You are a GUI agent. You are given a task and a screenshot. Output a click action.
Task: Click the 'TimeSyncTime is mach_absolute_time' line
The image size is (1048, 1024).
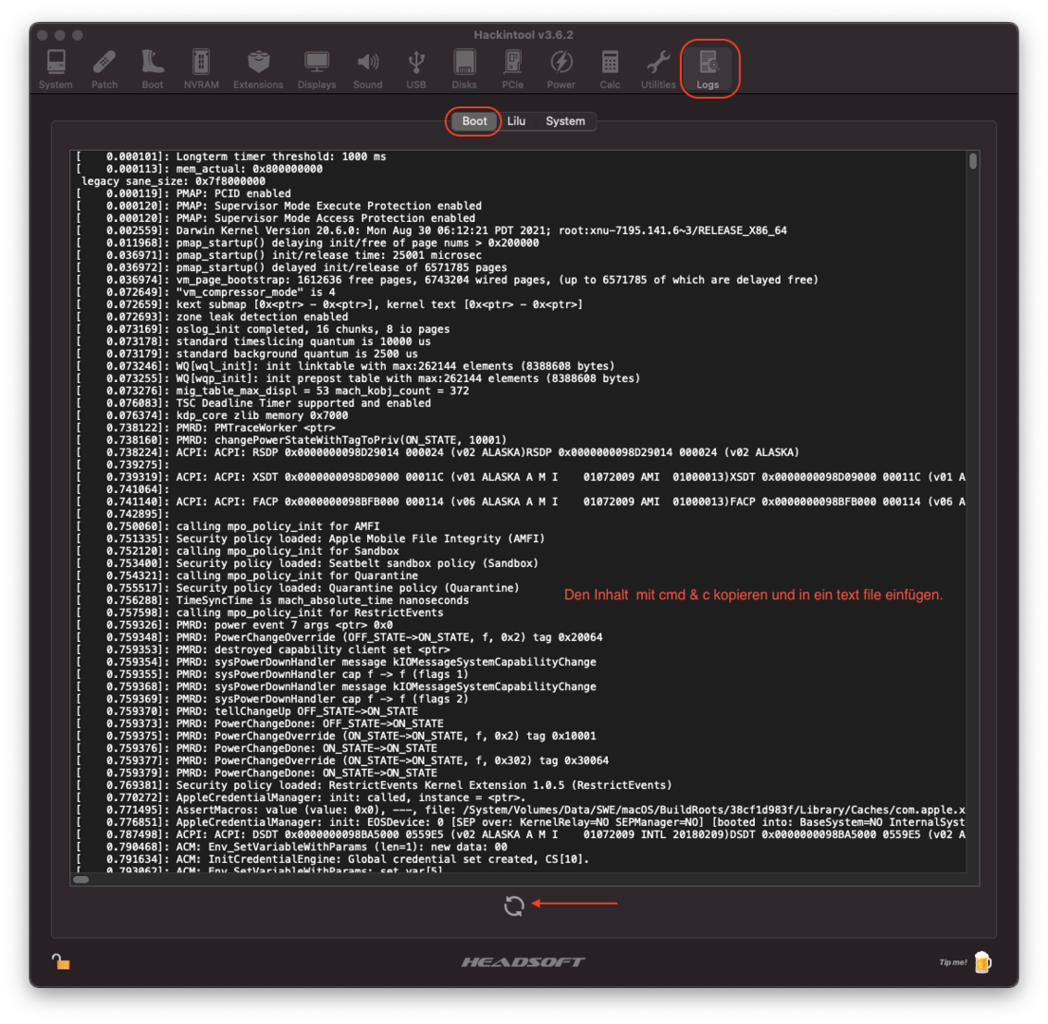pos(273,600)
